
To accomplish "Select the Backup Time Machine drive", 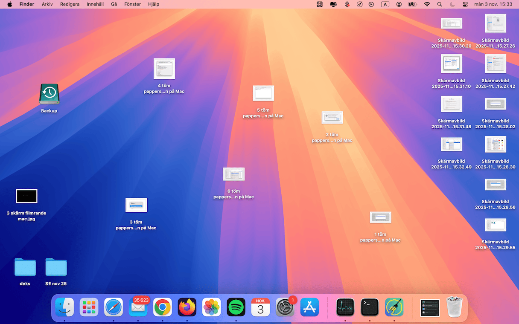I will point(49,94).
